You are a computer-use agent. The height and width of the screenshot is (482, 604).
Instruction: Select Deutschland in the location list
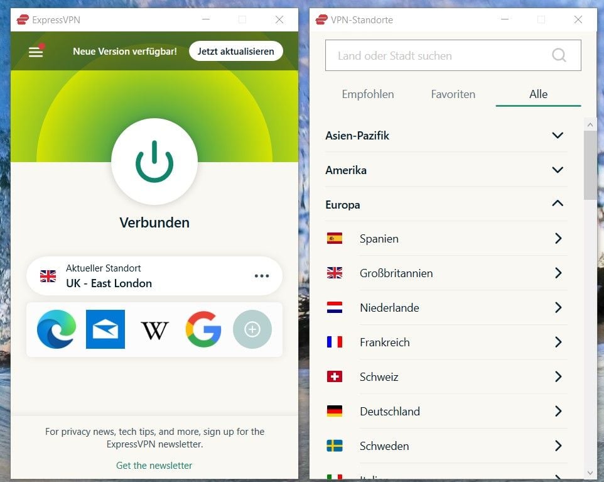446,412
